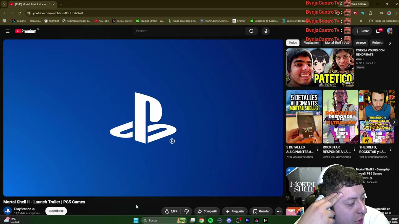The height and width of the screenshot is (224, 399).
Task: Start voice search with the microphone icon
Action: coord(266,31)
